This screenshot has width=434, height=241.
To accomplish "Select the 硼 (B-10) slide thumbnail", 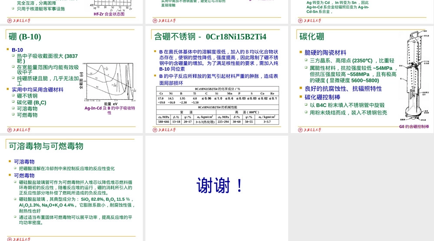I will coord(72,80).
